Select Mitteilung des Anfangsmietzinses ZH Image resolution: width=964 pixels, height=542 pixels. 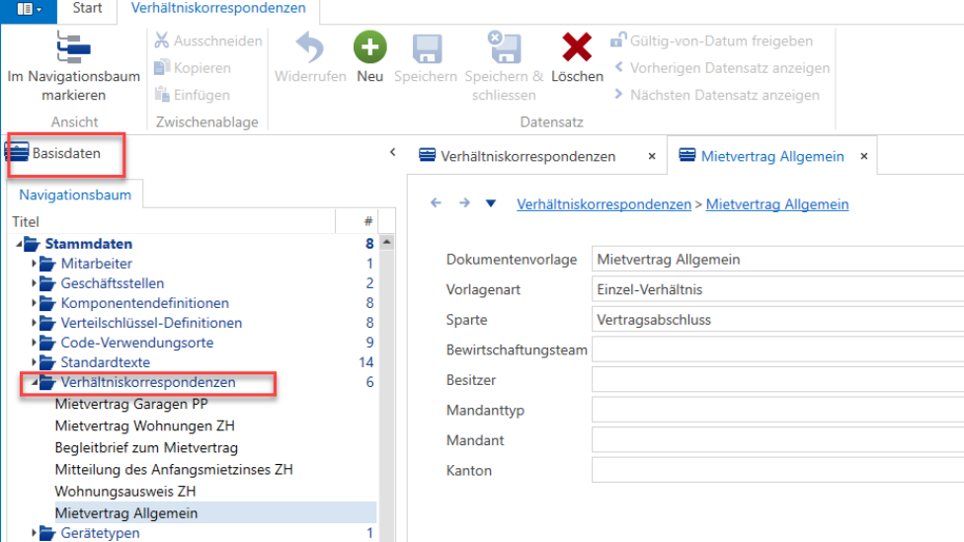pos(174,470)
